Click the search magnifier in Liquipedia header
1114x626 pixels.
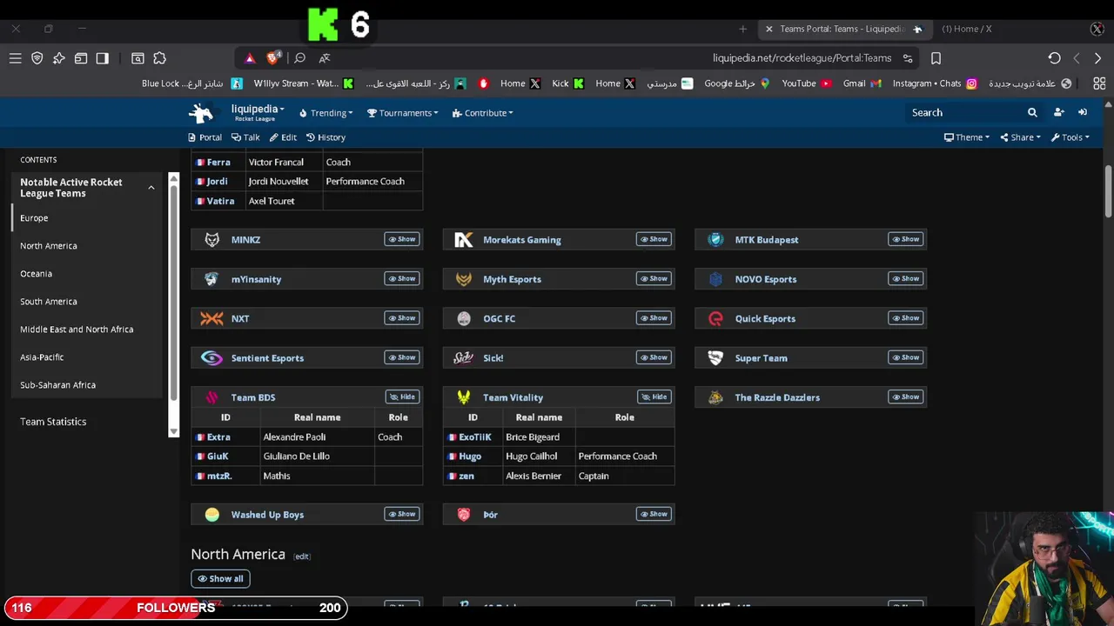[x=1032, y=112]
